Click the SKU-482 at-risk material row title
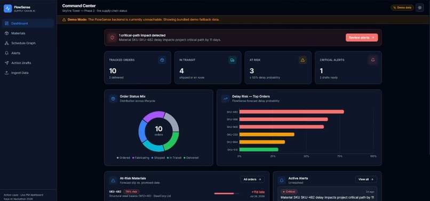Image resolution: width=430 pixels, height=201 pixels. [115, 192]
